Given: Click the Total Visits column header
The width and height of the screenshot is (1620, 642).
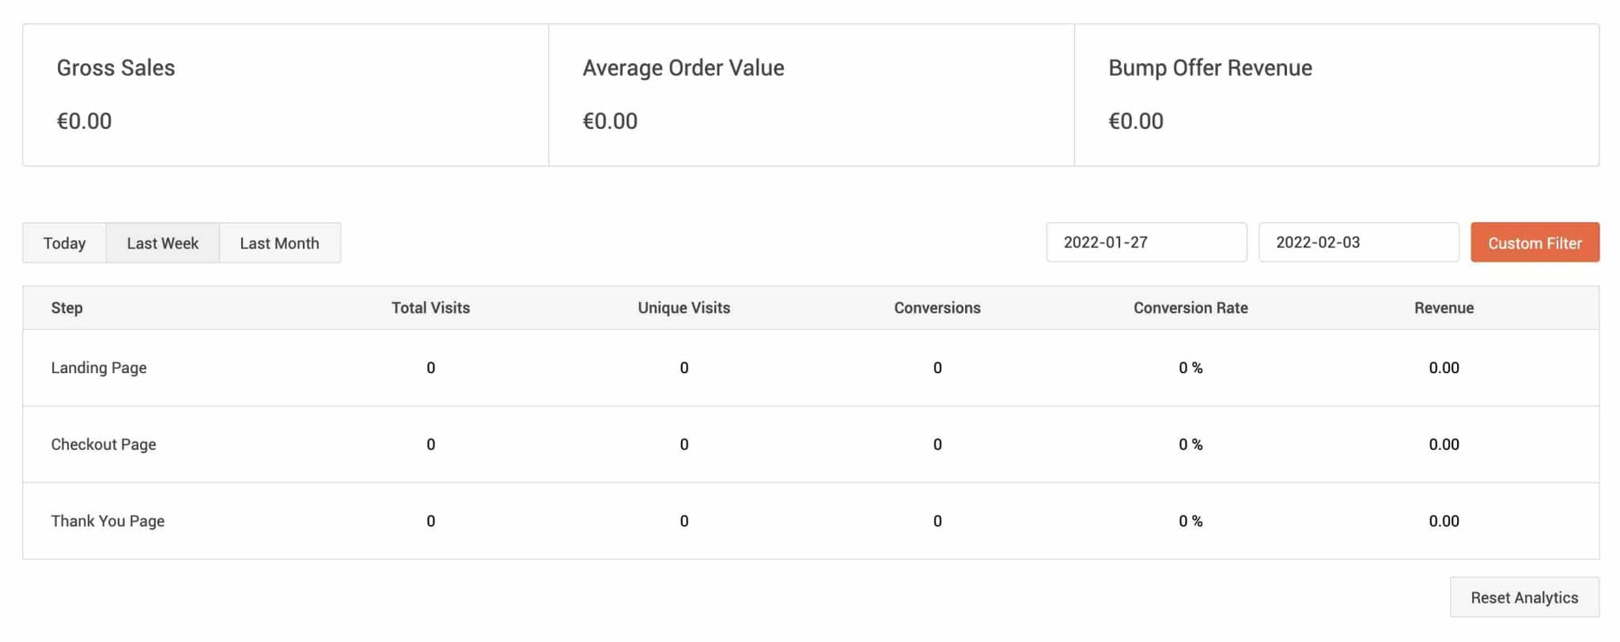Looking at the screenshot, I should point(430,308).
